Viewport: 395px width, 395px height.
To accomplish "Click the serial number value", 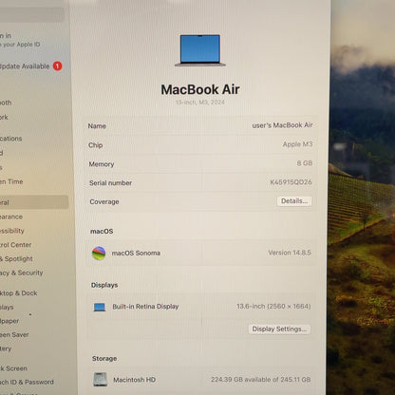I will coord(291,182).
